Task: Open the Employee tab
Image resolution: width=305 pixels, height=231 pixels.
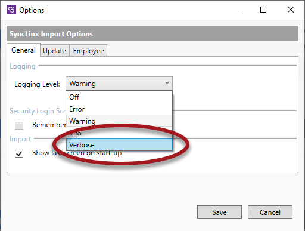Action: click(88, 51)
